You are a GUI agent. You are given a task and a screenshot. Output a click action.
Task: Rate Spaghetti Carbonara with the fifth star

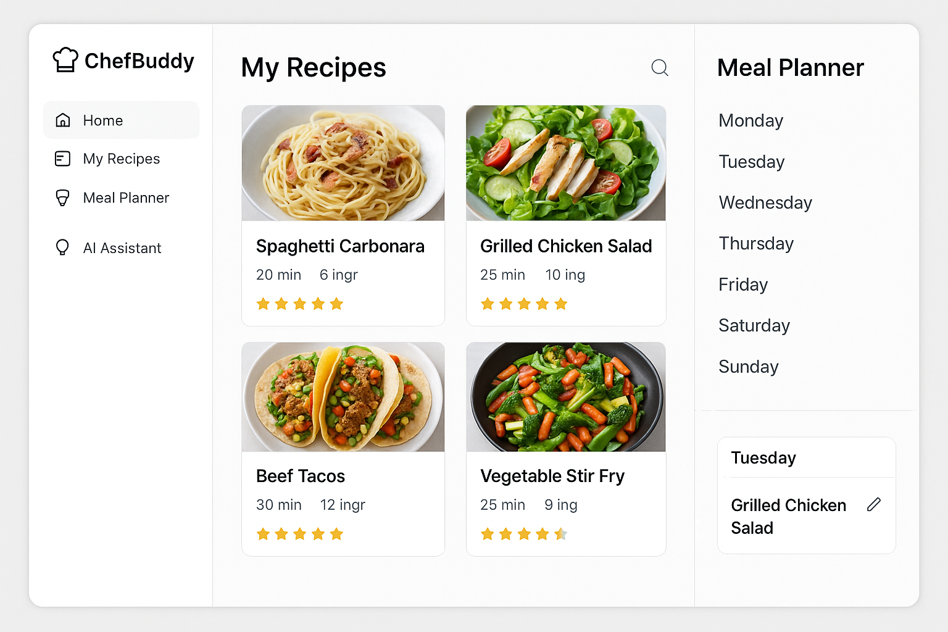coord(336,304)
